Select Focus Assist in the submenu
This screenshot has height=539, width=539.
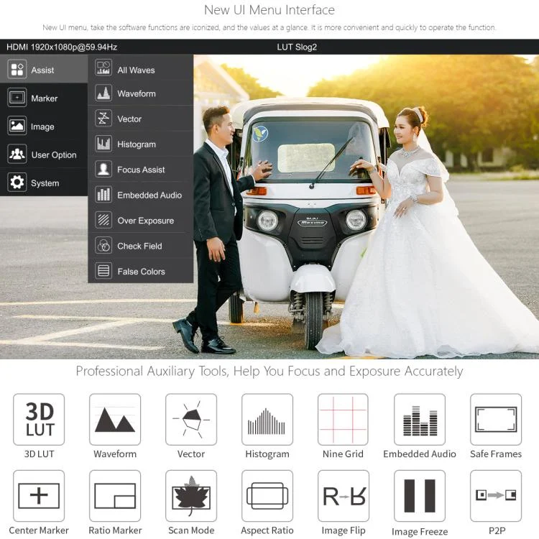[140, 170]
